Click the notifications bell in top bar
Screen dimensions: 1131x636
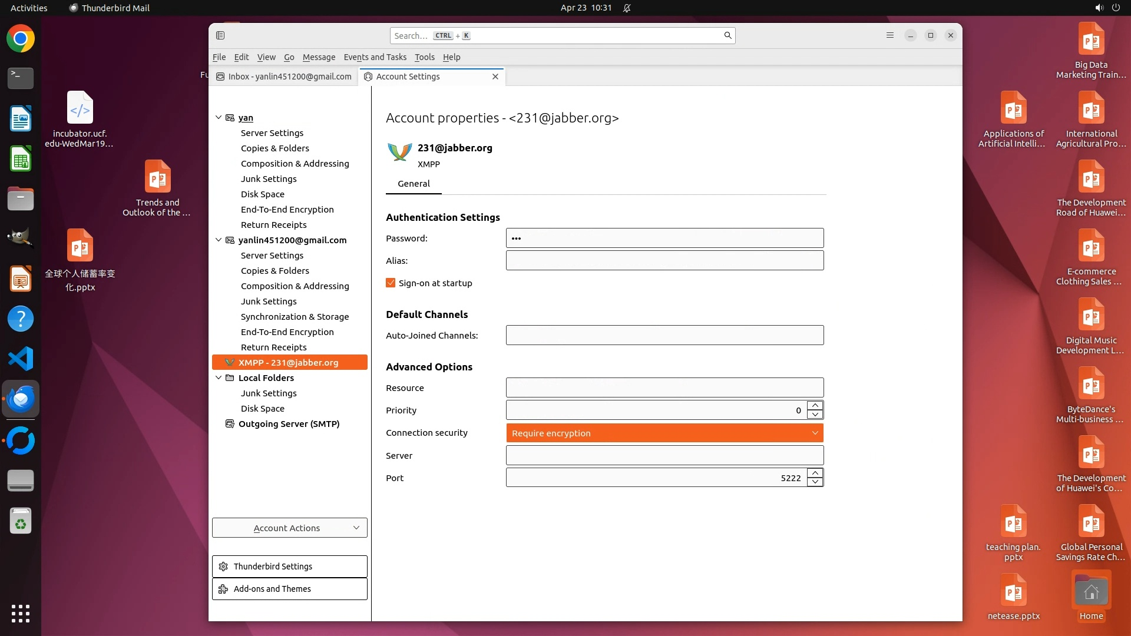627,8
